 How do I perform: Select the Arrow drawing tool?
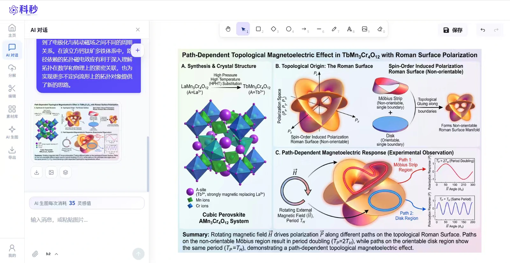(304, 29)
